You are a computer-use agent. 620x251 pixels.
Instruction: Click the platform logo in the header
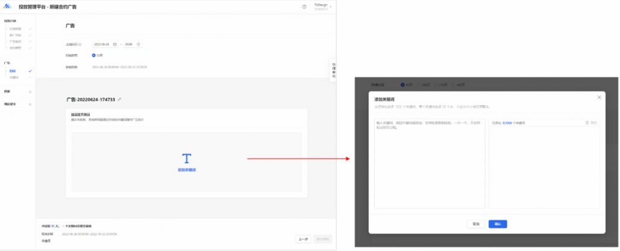(x=8, y=7)
